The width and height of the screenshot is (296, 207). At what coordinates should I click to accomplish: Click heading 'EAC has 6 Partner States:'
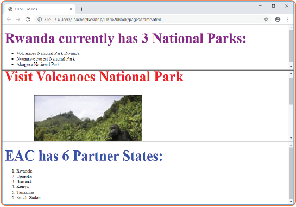point(84,155)
